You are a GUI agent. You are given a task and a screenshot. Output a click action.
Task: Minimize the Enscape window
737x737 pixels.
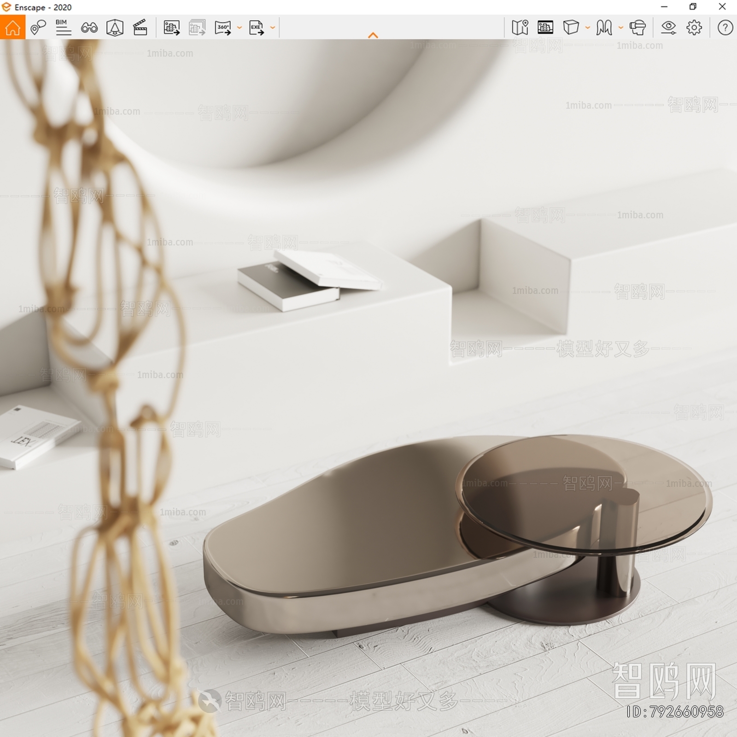tap(664, 7)
